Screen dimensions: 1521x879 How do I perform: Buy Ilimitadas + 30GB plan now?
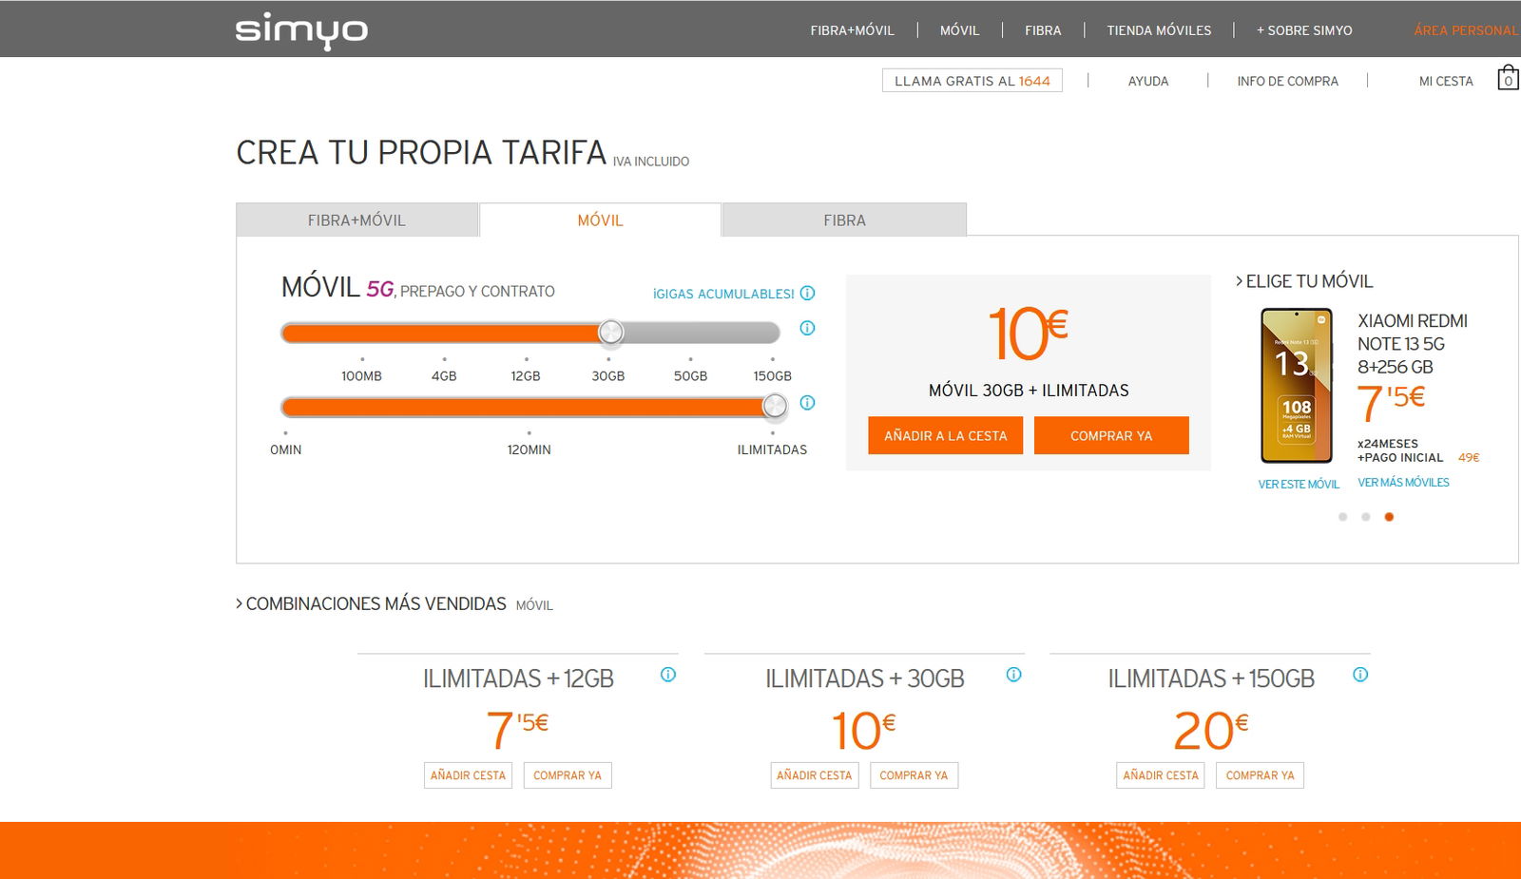click(914, 775)
